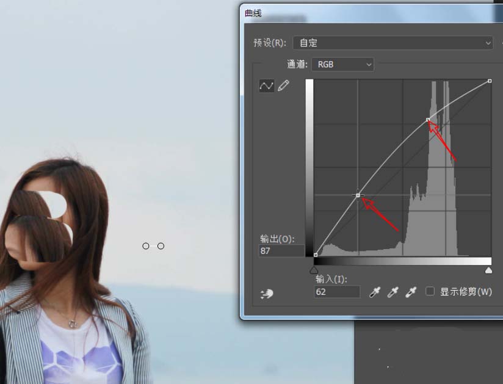Select the curve's bottom-left endpoint
This screenshot has height=384, width=503.
[316, 255]
